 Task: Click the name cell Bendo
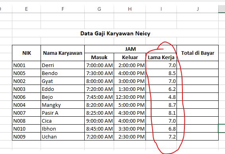coord(63,73)
